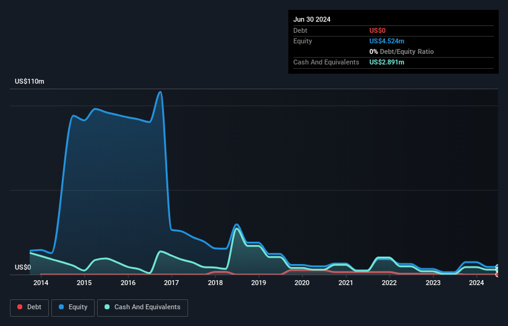This screenshot has width=508, height=326.
Task: Click the US$110m y-axis label
Action: tap(30, 81)
